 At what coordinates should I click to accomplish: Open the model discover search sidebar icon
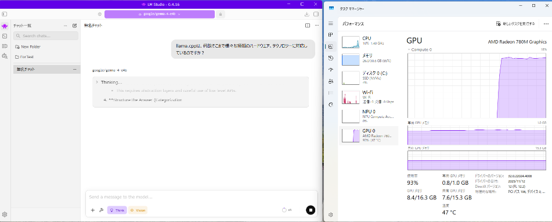click(5, 56)
